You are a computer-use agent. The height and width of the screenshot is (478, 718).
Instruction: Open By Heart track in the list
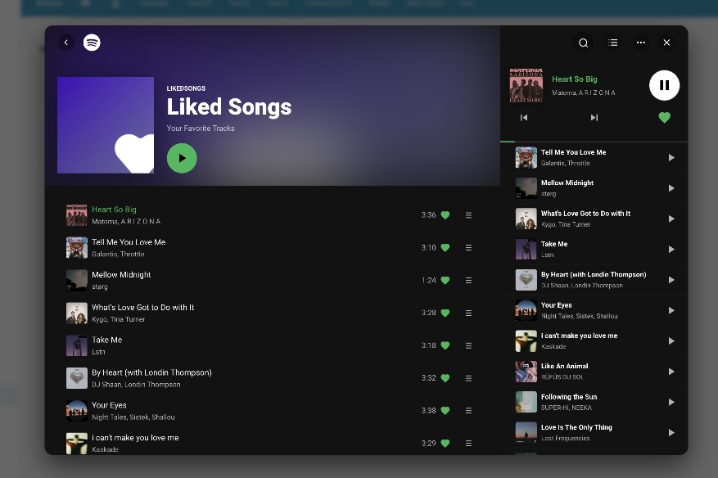(151, 372)
